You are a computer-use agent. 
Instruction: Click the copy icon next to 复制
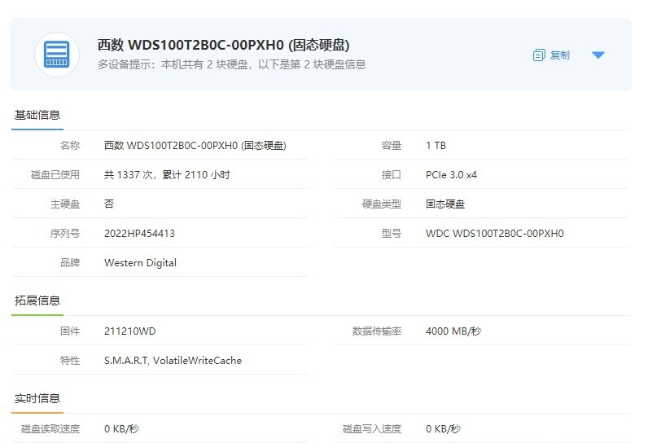pos(539,55)
